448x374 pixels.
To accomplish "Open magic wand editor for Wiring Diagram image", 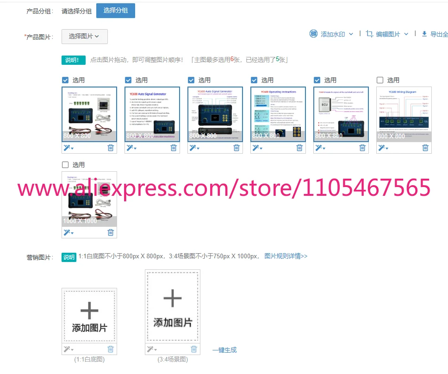I will pyautogui.click(x=383, y=148).
